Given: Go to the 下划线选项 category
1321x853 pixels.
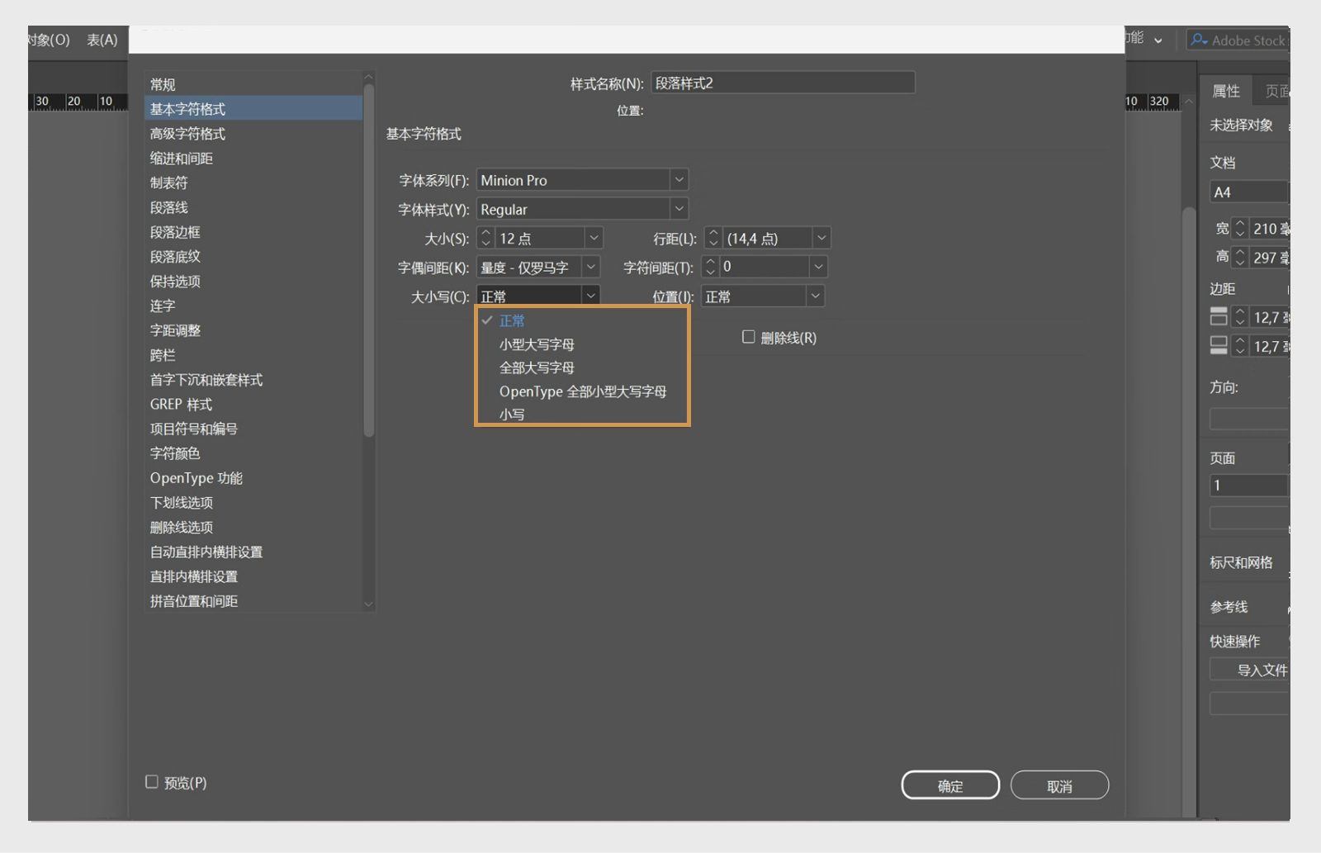Looking at the screenshot, I should [x=253, y=503].
